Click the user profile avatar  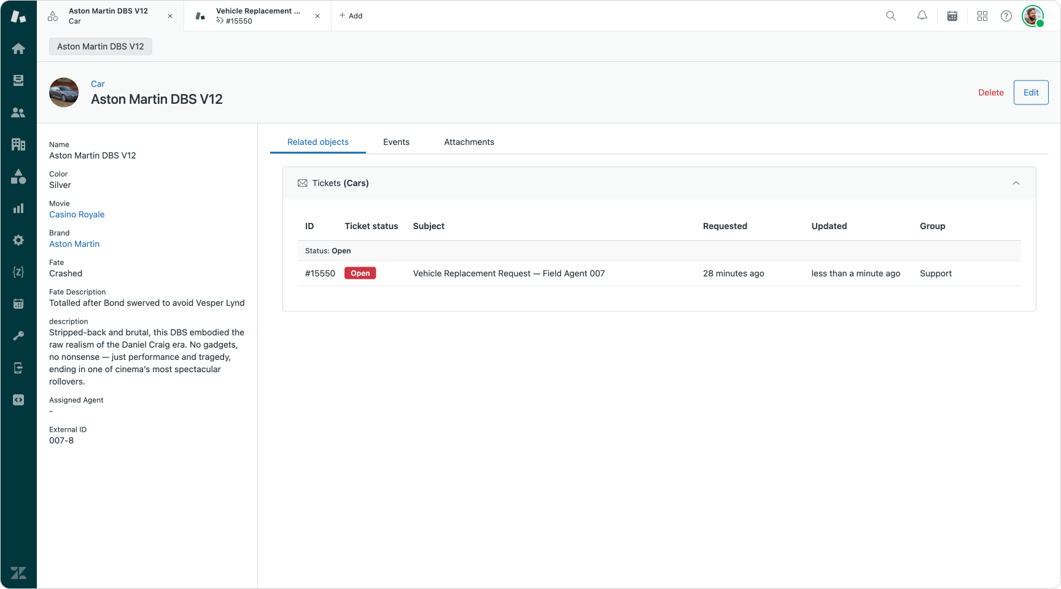[1033, 16]
